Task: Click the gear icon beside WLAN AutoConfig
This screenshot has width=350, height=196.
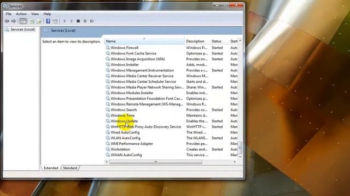Action: coord(108,138)
